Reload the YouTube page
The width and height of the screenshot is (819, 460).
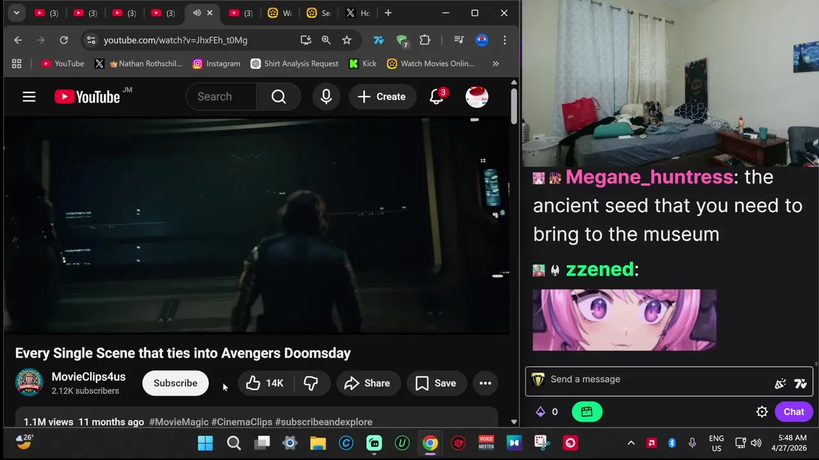64,40
